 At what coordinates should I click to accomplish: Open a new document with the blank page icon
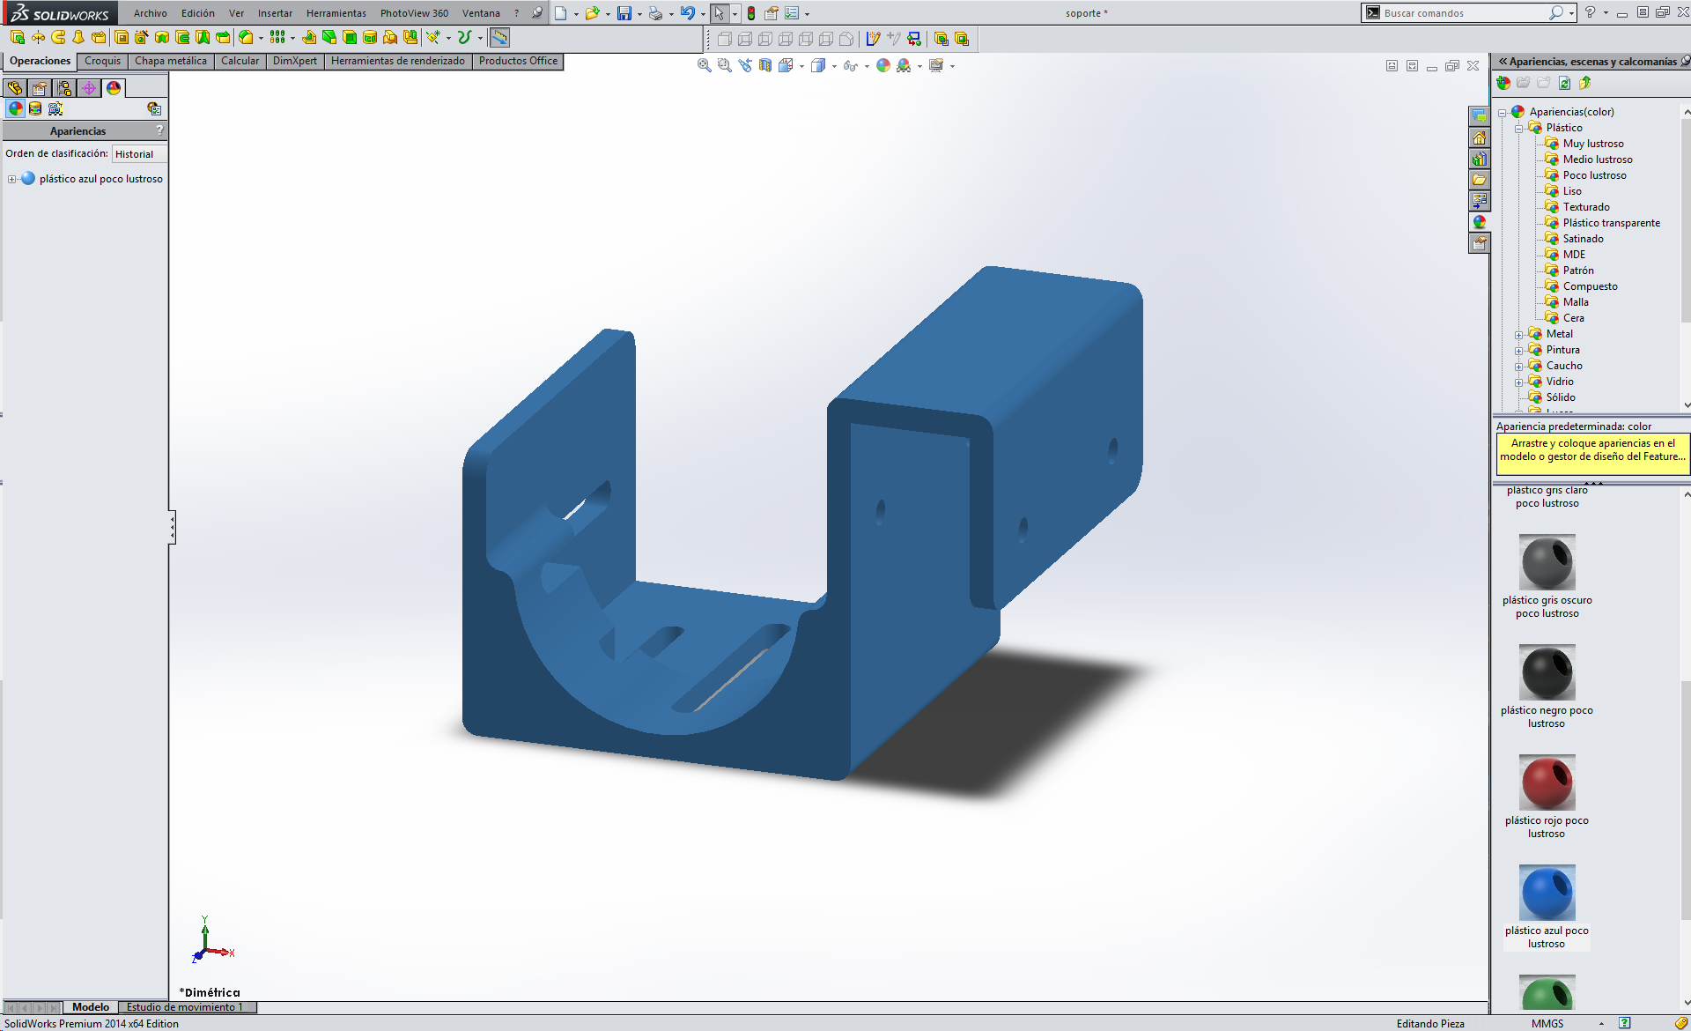(560, 13)
